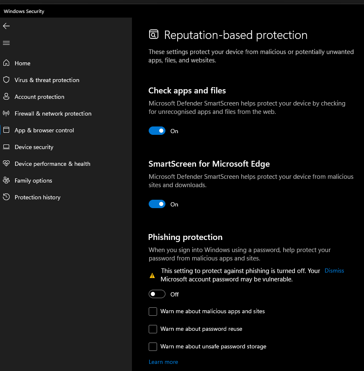The height and width of the screenshot is (371, 364).
Task: Check Warn me about unsafe password storage
Action: pos(153,347)
